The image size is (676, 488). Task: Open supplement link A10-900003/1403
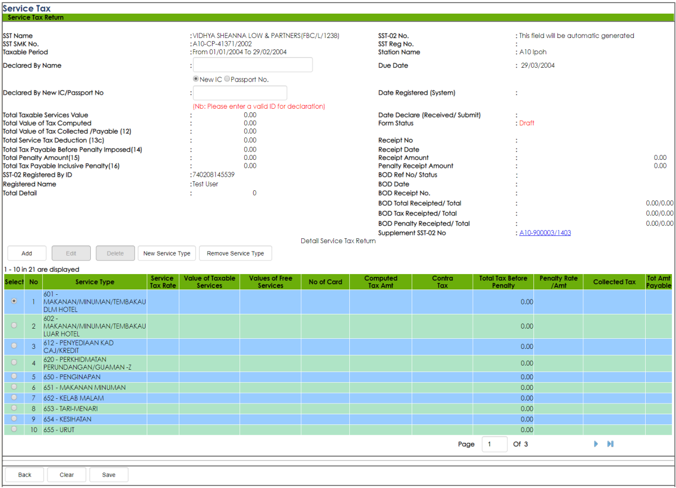545,233
